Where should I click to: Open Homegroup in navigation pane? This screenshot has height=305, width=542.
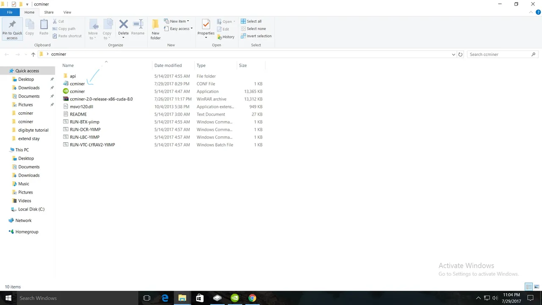[28, 232]
